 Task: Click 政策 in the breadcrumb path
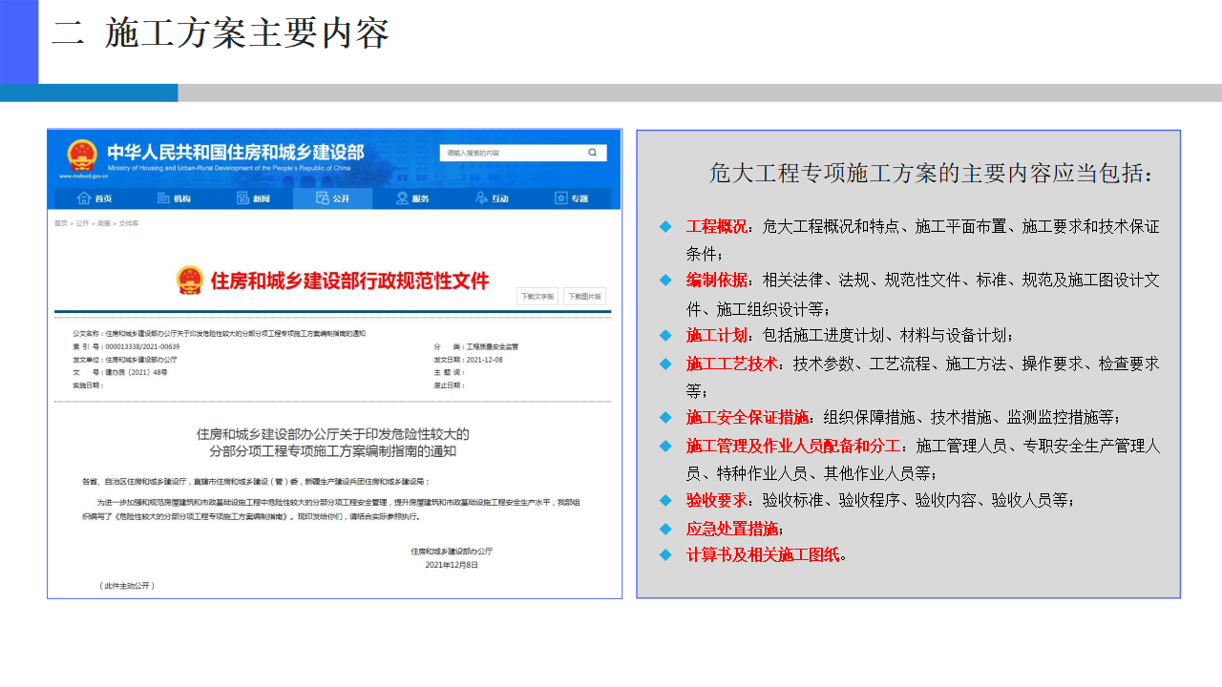[x=104, y=223]
